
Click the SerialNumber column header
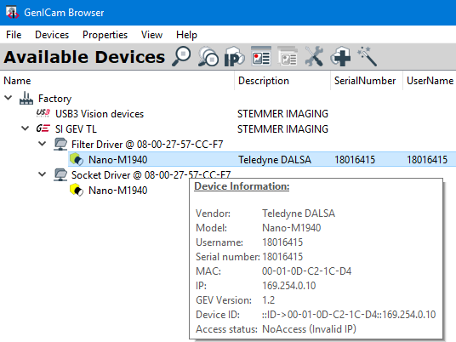click(365, 81)
